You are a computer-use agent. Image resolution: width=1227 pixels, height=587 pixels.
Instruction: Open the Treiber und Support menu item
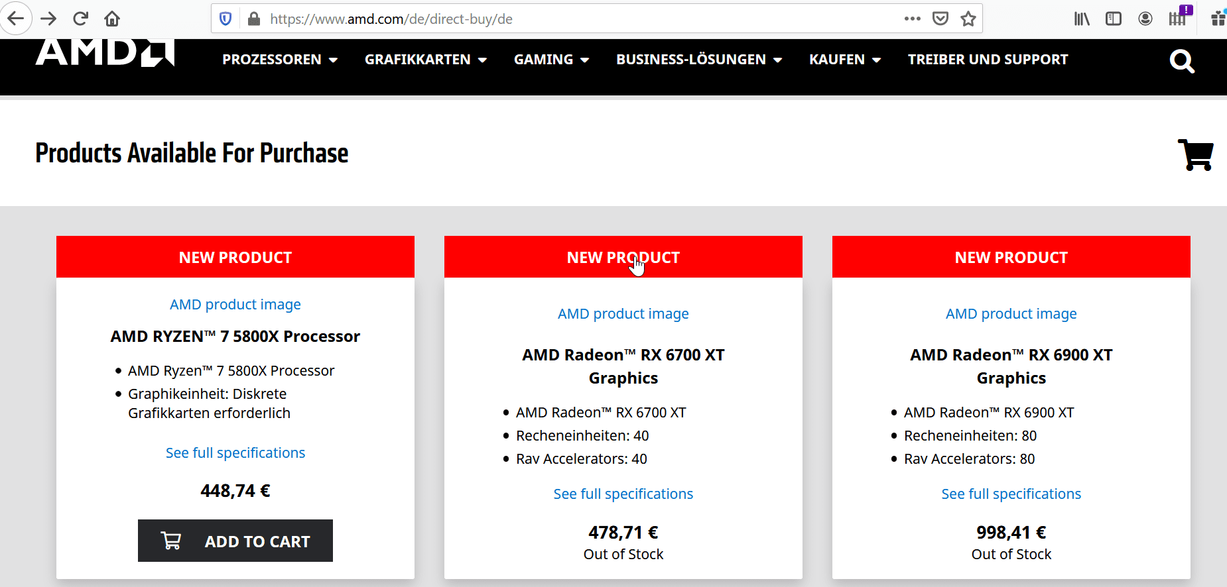[x=988, y=60]
